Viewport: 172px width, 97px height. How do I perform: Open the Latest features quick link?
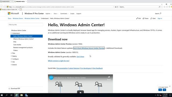(x=74, y=68)
